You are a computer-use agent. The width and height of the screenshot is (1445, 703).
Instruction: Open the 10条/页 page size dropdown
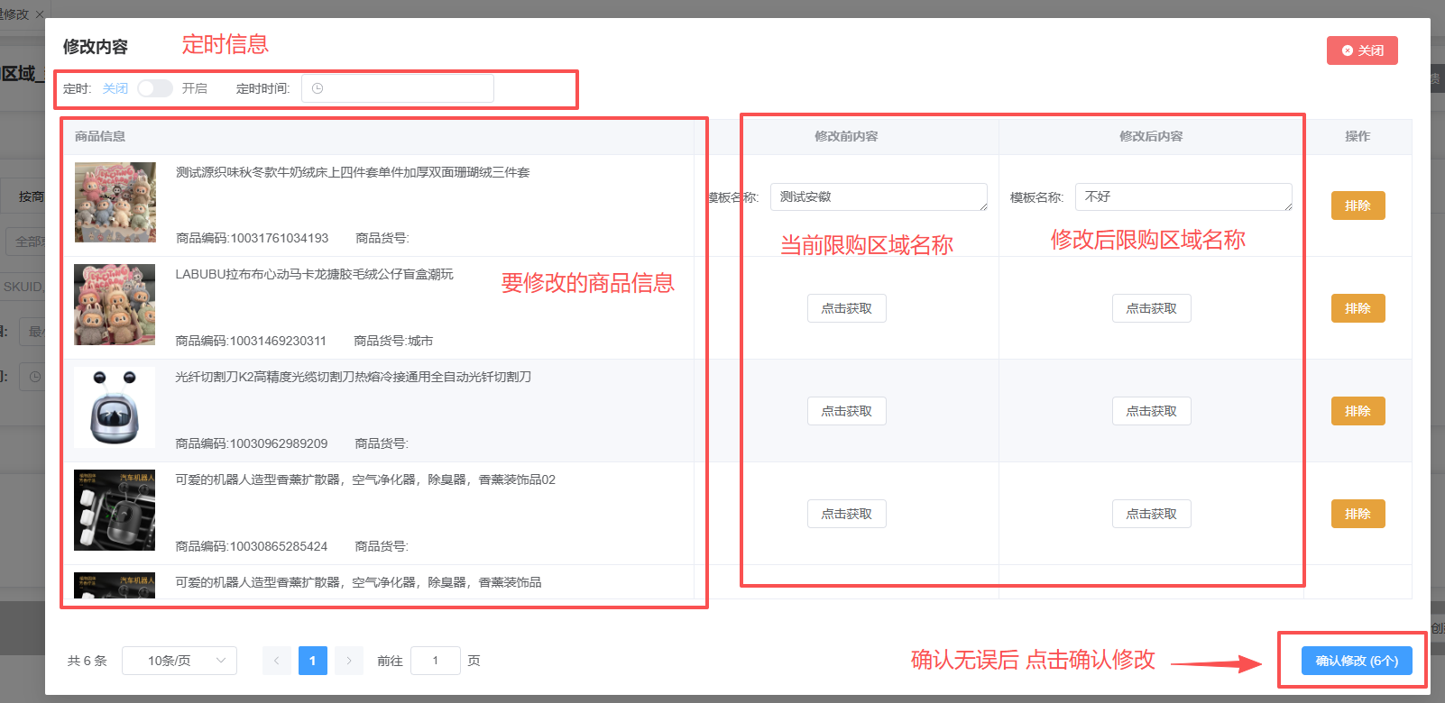tap(179, 661)
